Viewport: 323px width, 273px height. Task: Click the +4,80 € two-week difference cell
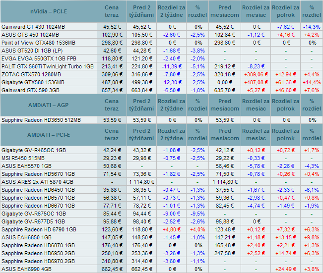(x=172, y=229)
